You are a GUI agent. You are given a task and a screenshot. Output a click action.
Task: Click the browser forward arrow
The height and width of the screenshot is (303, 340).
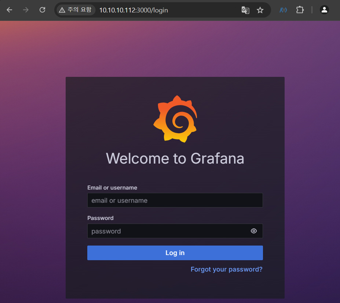tap(26, 10)
